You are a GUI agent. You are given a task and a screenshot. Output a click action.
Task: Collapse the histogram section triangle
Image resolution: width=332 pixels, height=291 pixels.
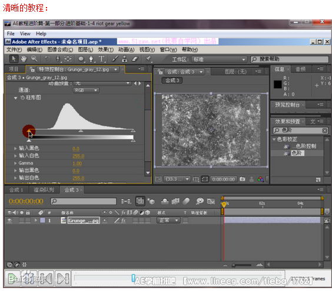15,98
